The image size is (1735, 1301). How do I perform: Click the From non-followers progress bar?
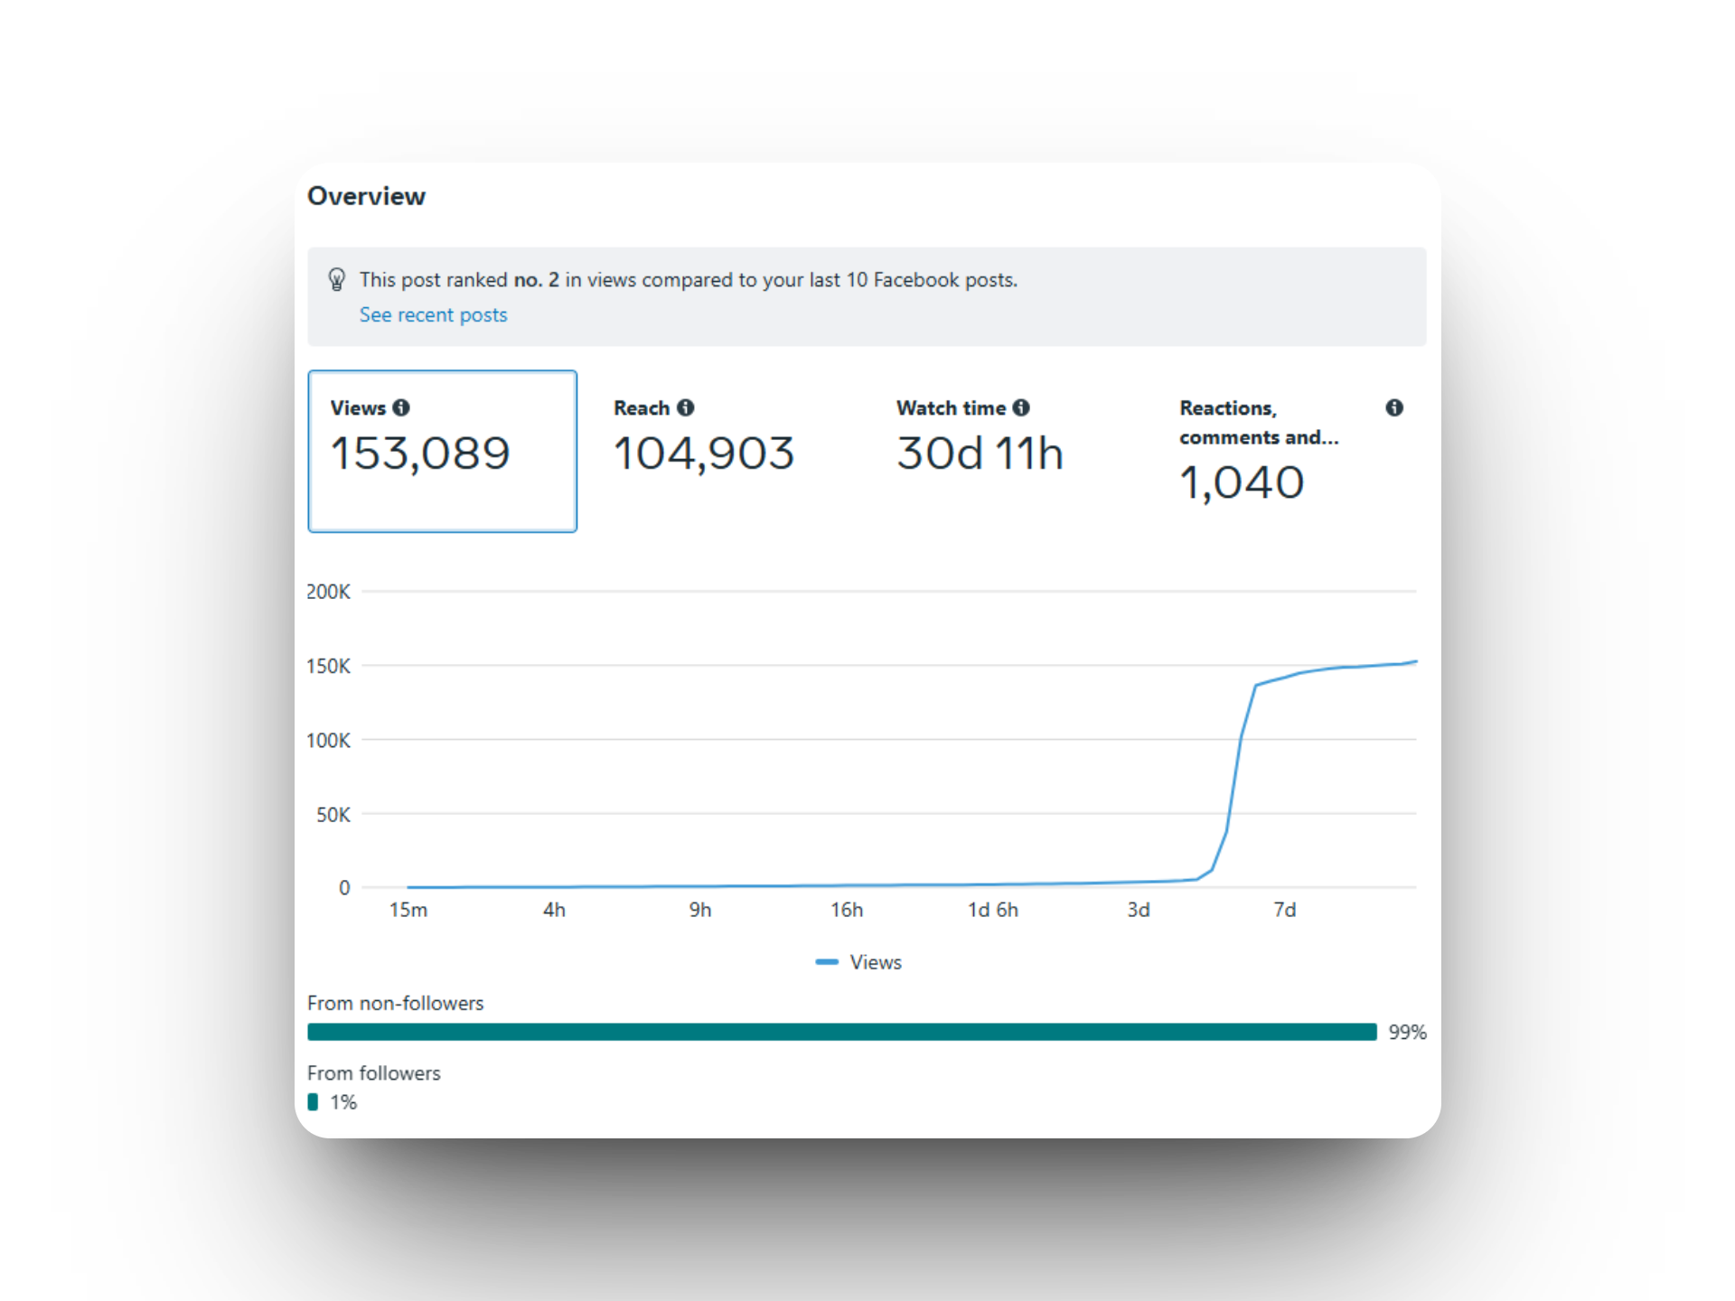[840, 1031]
